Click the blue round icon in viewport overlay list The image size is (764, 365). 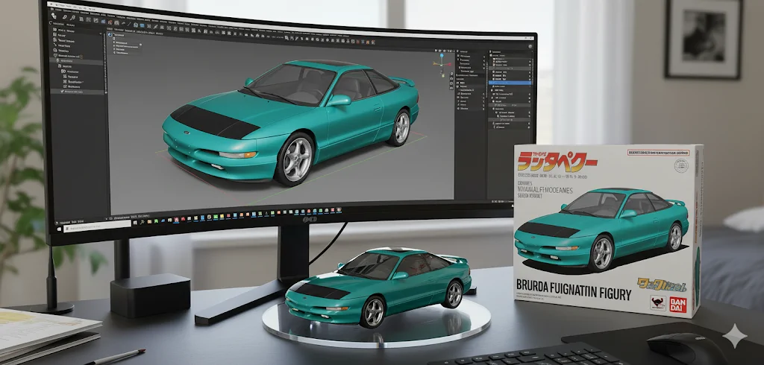pyautogui.click(x=110, y=34)
